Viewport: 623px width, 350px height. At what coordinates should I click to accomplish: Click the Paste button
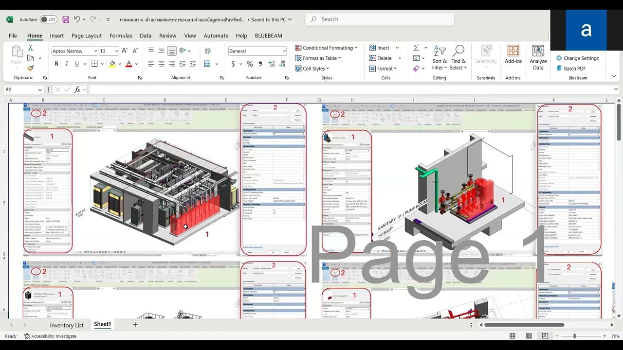tap(17, 55)
